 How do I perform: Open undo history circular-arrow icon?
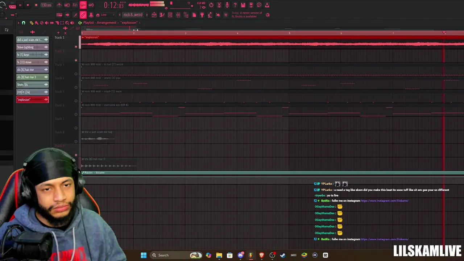(211, 5)
